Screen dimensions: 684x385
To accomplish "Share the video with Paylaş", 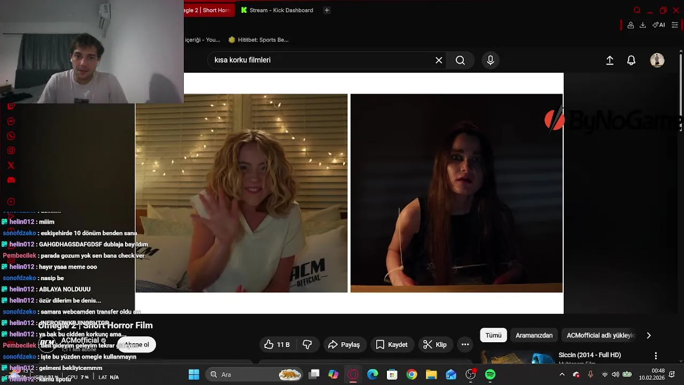I will pos(344,345).
